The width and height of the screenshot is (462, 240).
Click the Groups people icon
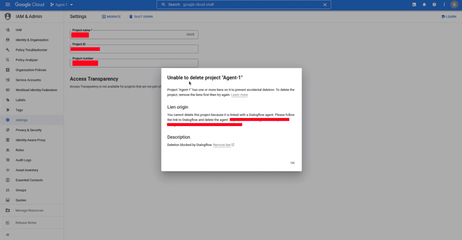[x=8, y=190]
